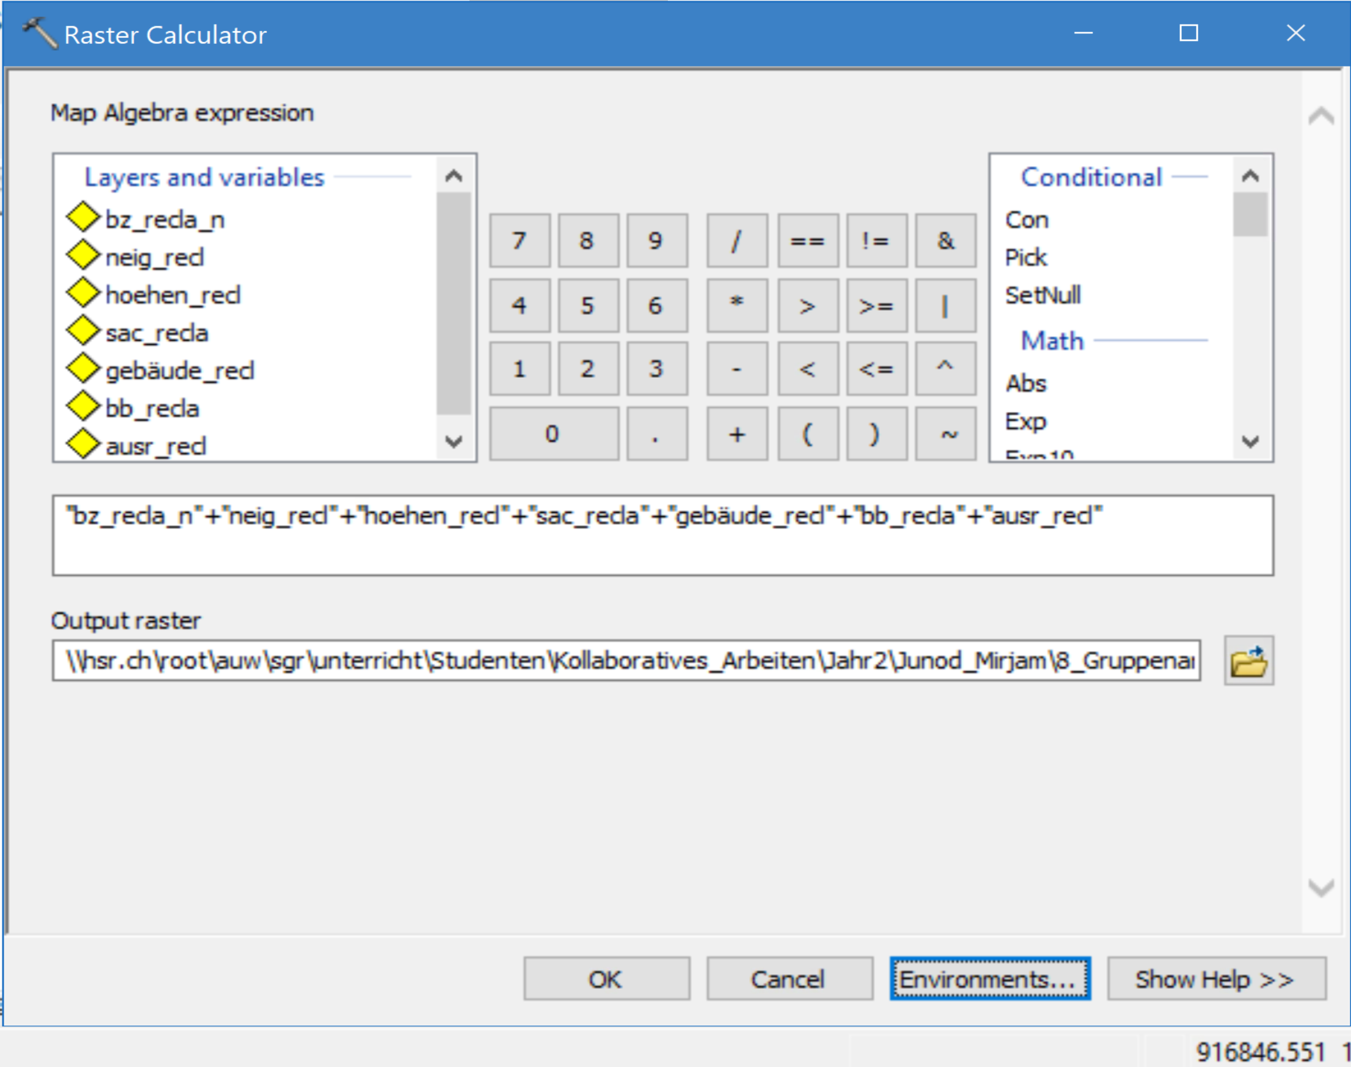Click the OK button

(606, 979)
